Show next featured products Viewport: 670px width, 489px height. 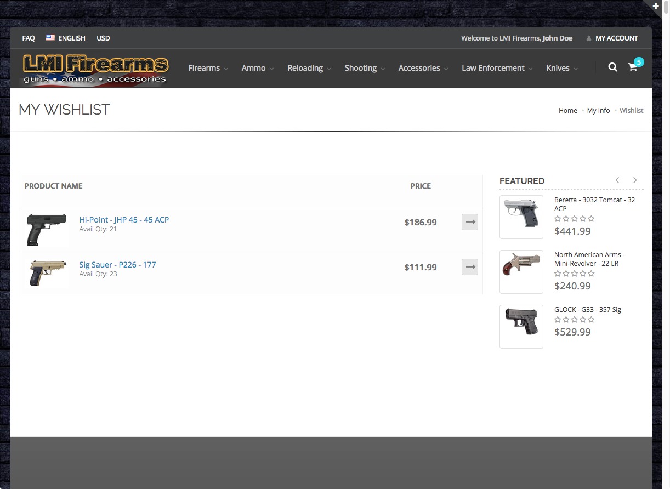635,180
